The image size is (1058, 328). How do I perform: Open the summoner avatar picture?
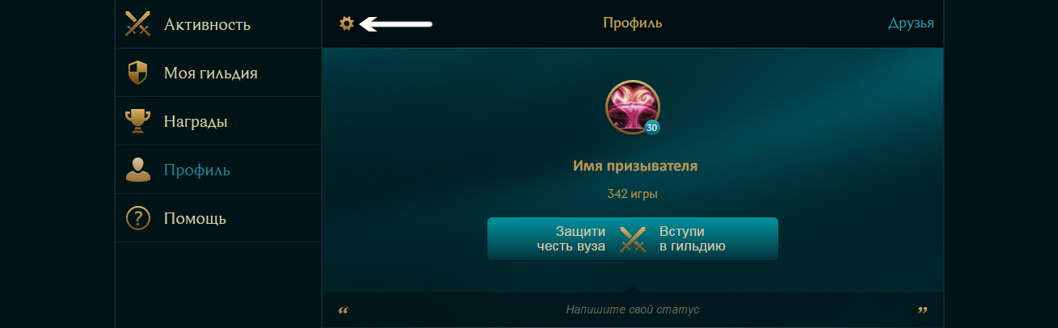click(633, 107)
